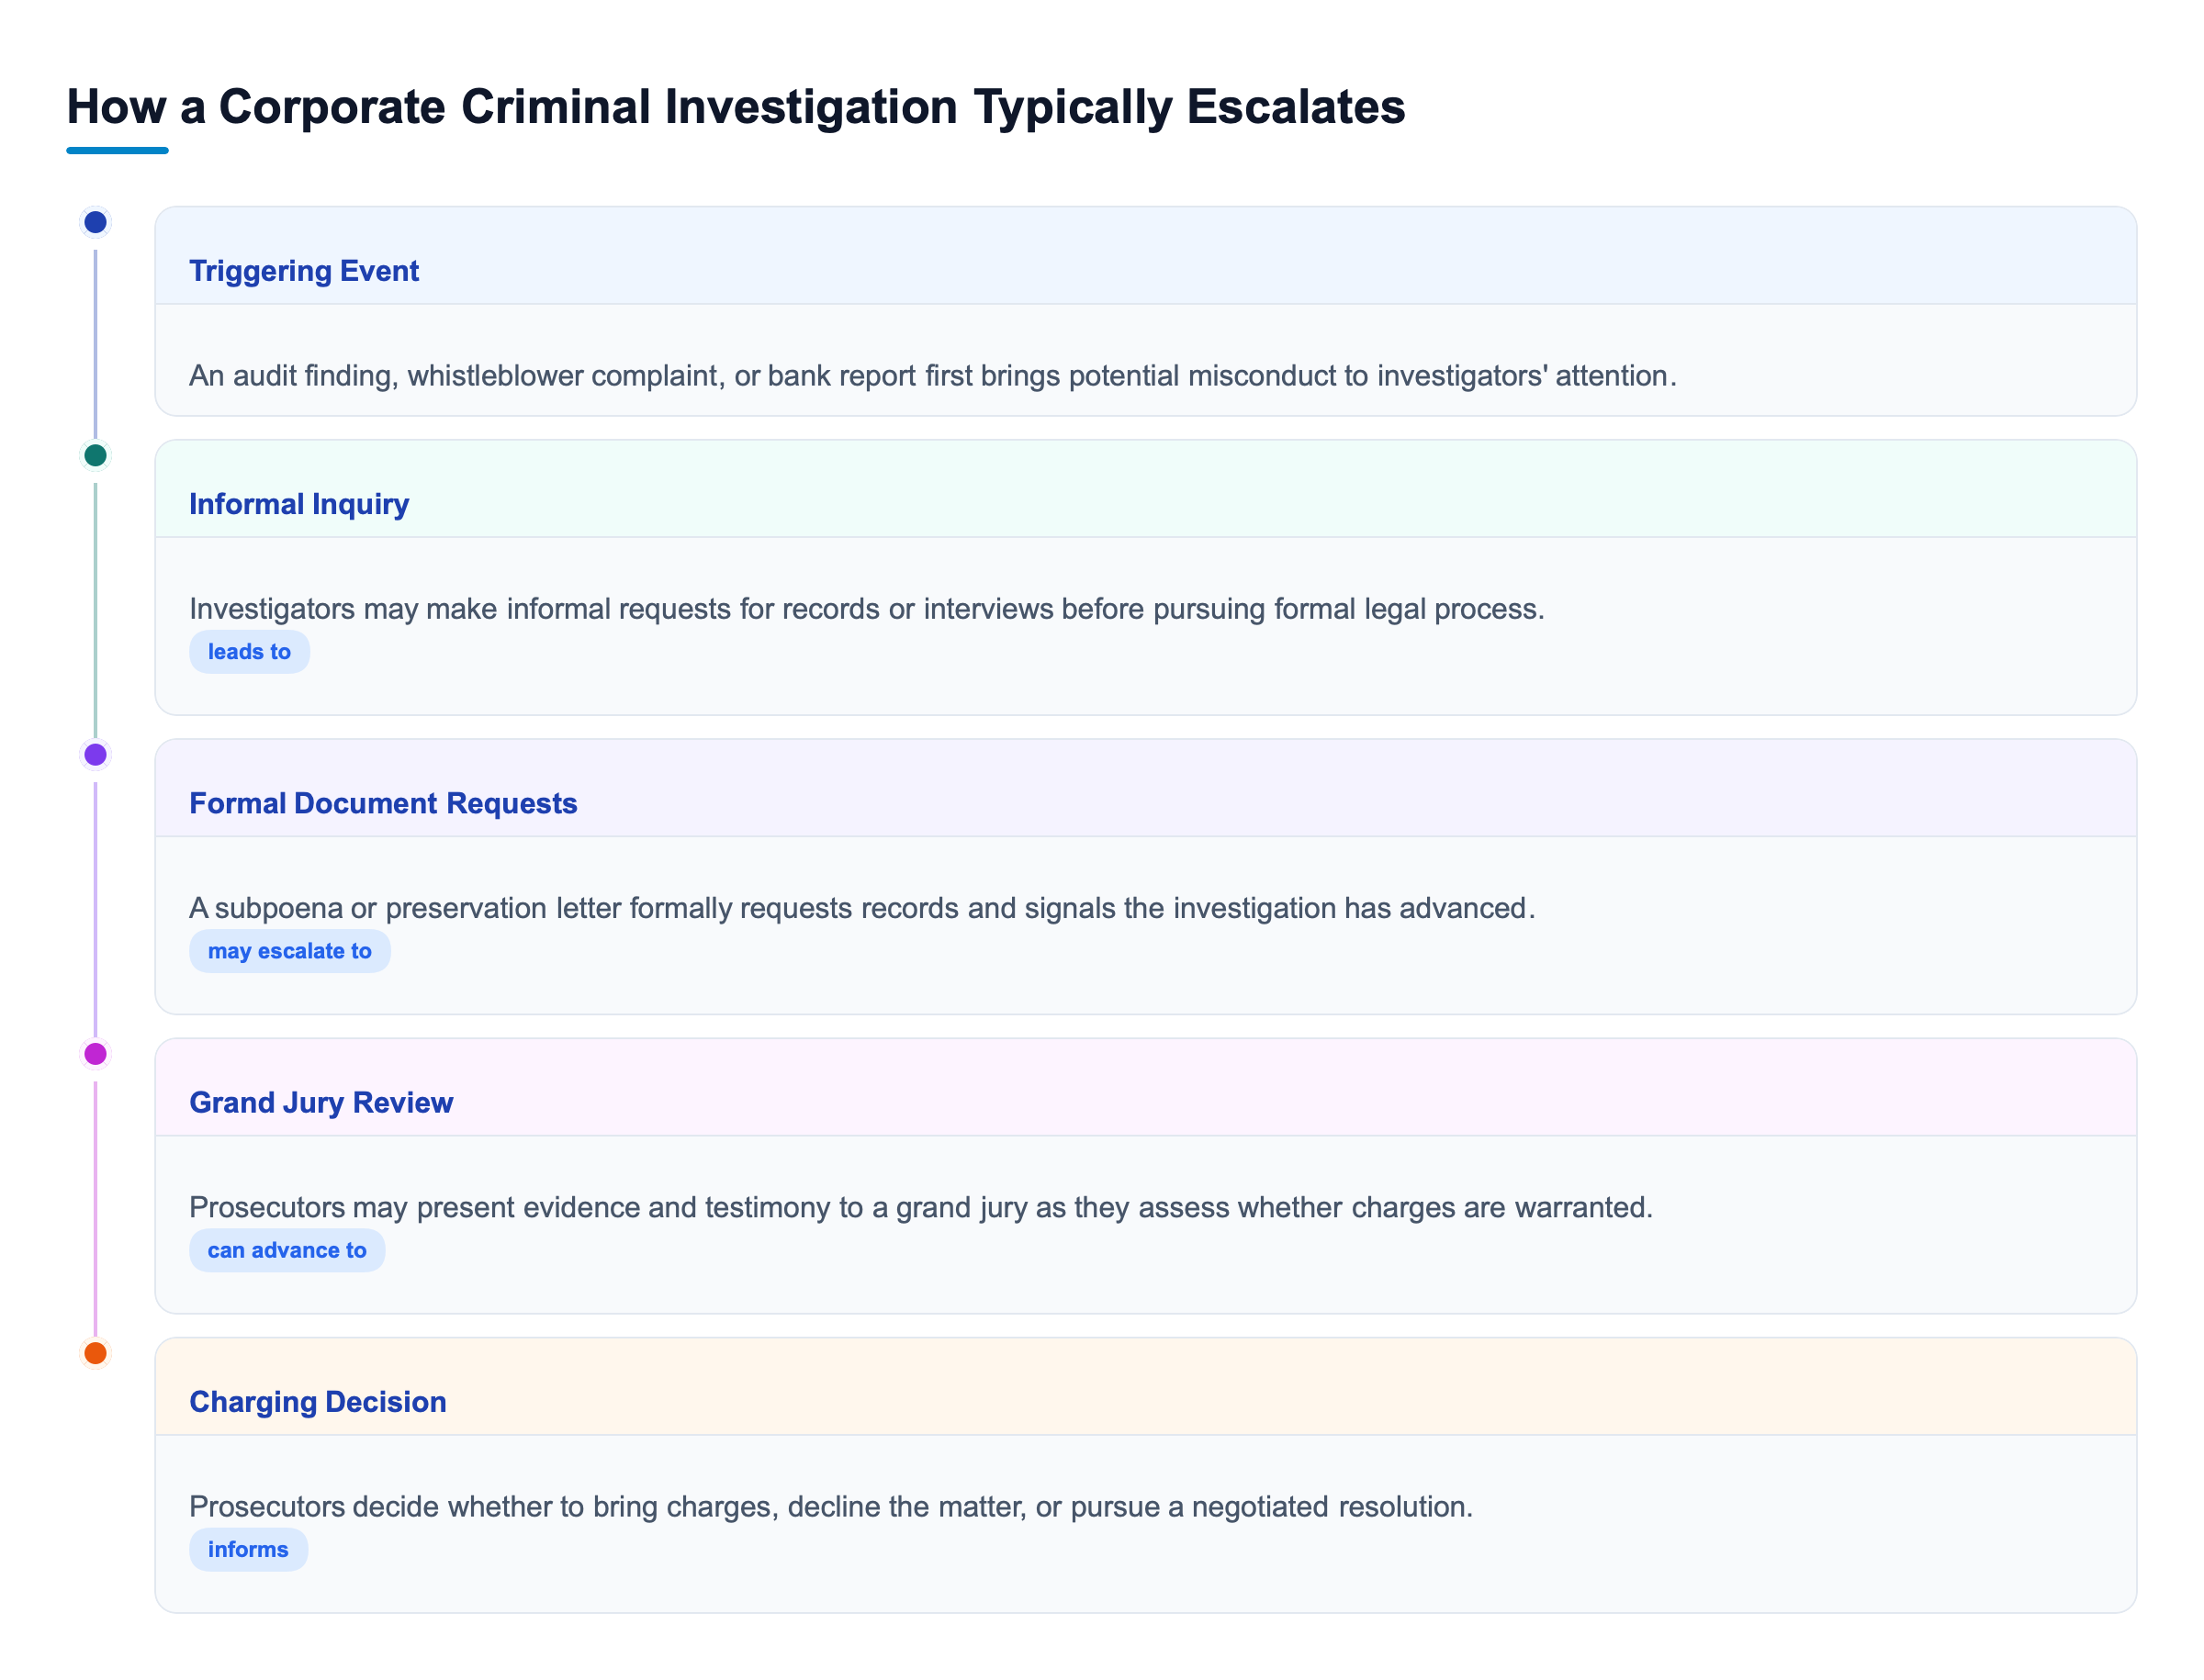Select the Grand Jury Review heading
Image resolution: width=2204 pixels, height=1680 pixels.
tap(321, 1102)
